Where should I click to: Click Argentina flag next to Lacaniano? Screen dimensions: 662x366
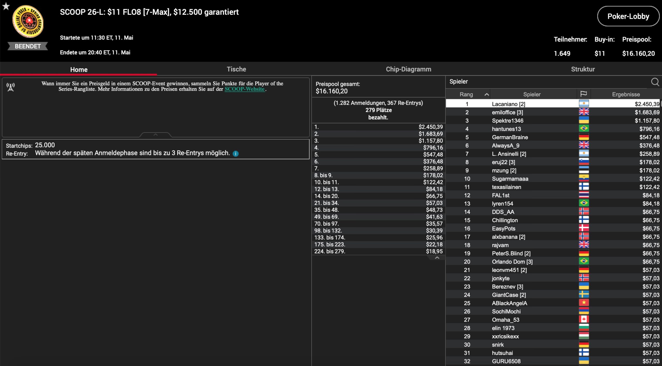click(584, 104)
